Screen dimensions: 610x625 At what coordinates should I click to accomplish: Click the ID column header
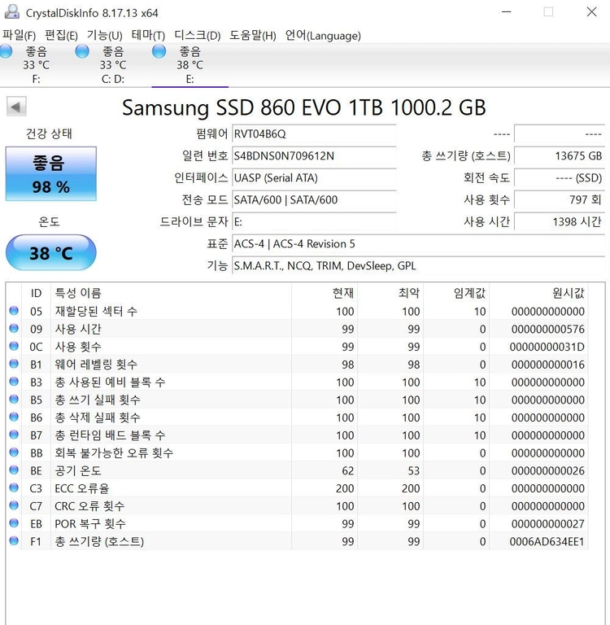click(x=37, y=293)
